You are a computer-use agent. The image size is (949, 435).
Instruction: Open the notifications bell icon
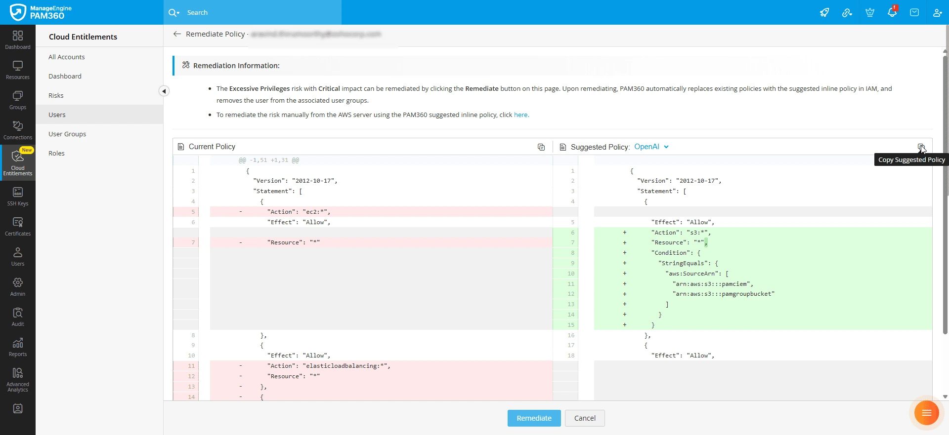892,13
